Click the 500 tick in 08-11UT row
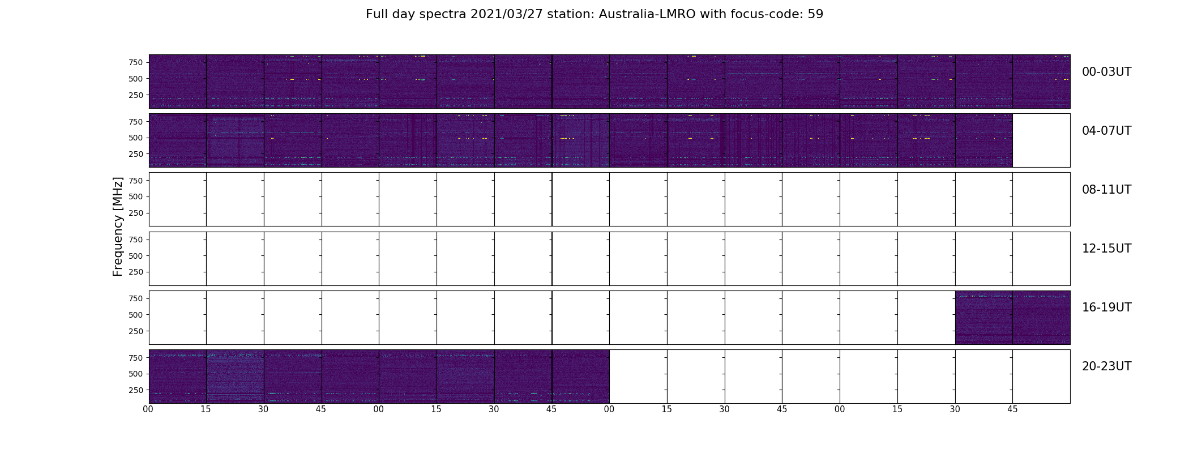 pos(135,196)
